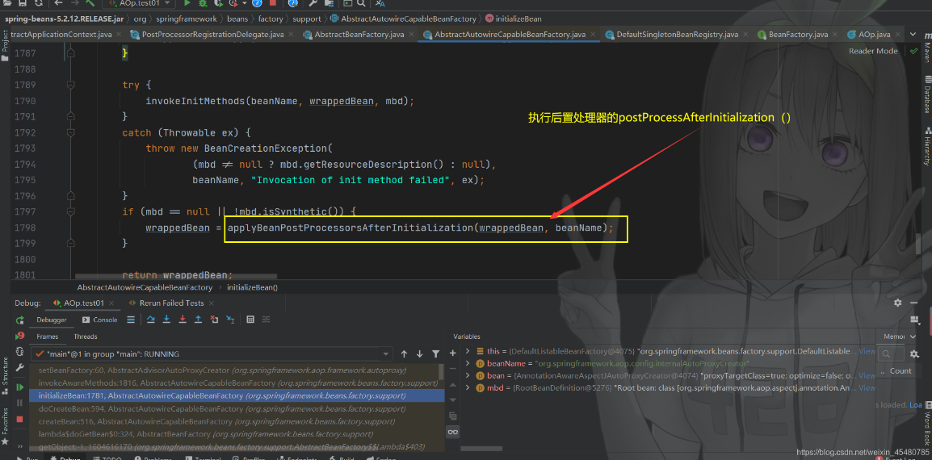Viewport: 932px width, 460px height.
Task: Click the Pause Program icon in debug sidebar
Action: (19, 403)
